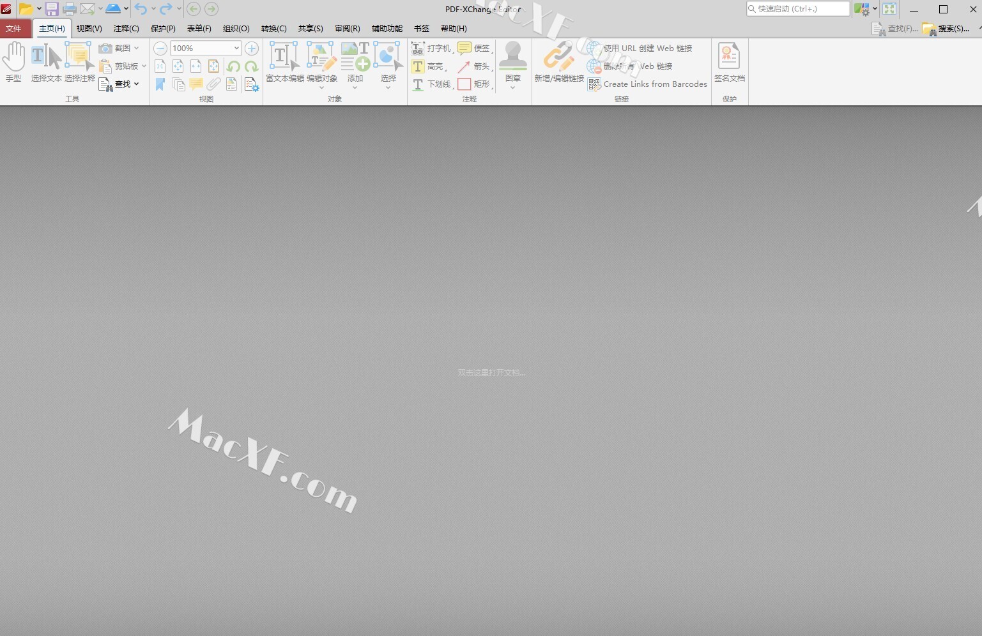
Task: Switch to the Protect (保护(P)) tab
Action: coord(163,28)
